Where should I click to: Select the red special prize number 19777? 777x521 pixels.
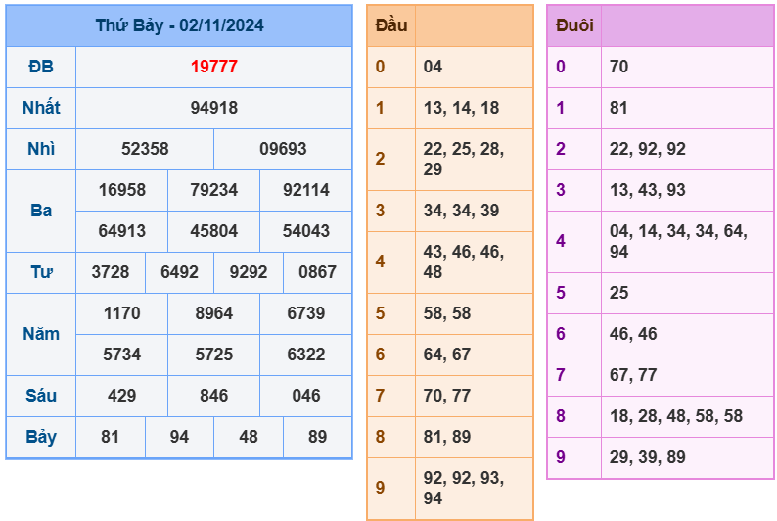(x=213, y=67)
